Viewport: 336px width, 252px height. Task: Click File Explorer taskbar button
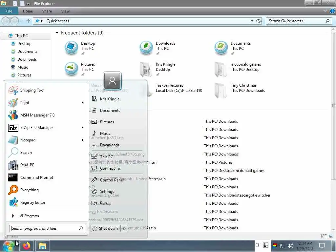pyautogui.click(x=43, y=245)
